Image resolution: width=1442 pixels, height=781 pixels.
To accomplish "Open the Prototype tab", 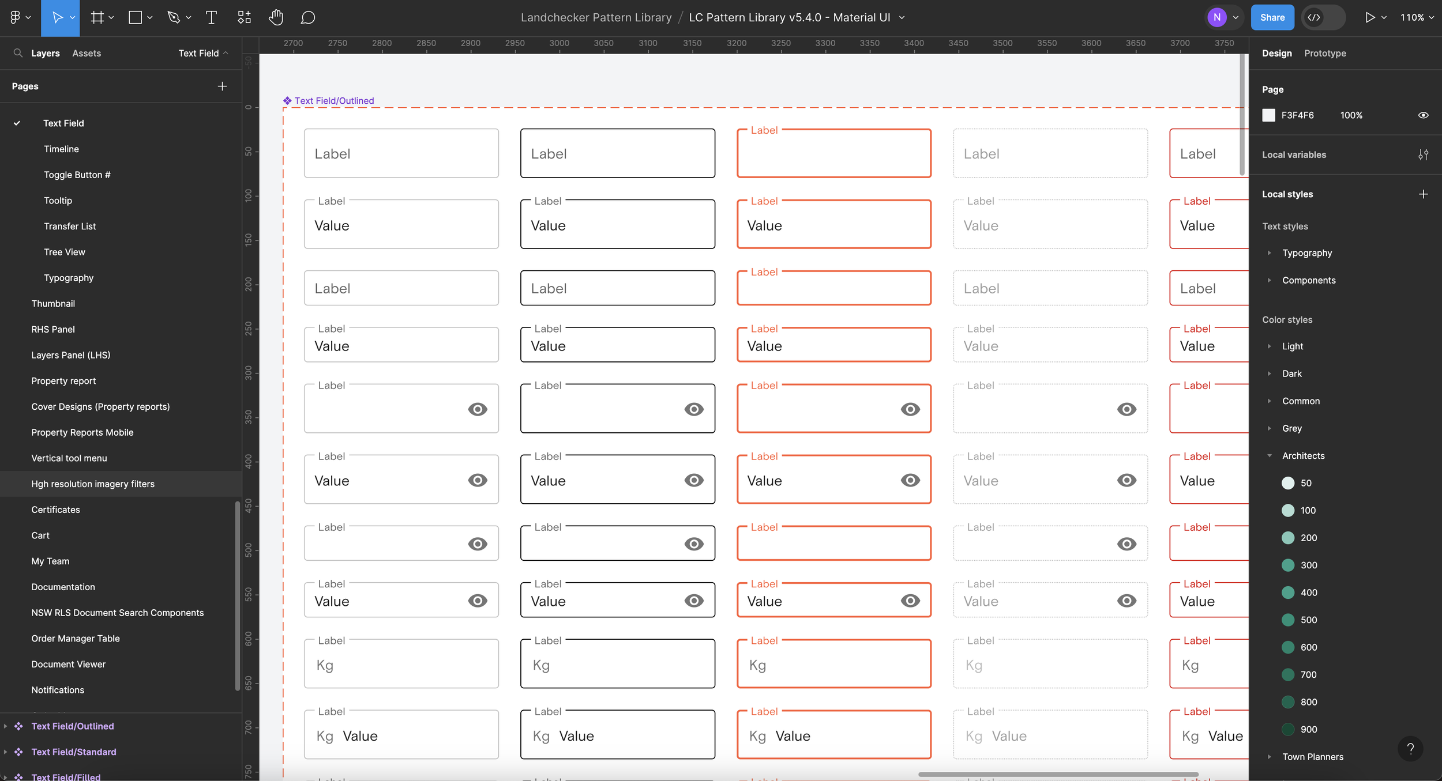I will [x=1324, y=52].
